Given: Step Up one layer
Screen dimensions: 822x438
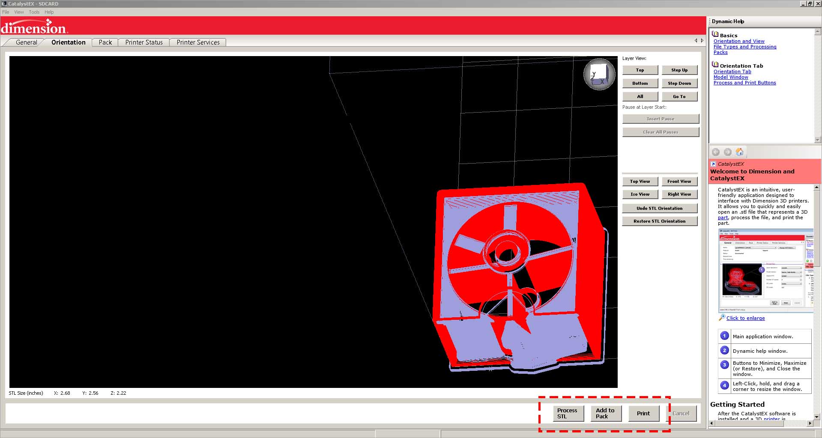Looking at the screenshot, I should 679,70.
